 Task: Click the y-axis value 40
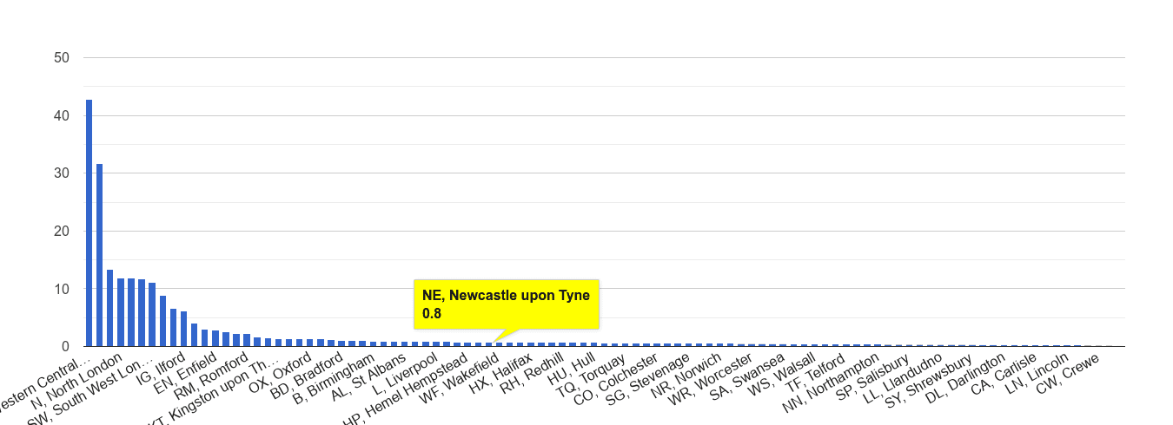(x=62, y=115)
